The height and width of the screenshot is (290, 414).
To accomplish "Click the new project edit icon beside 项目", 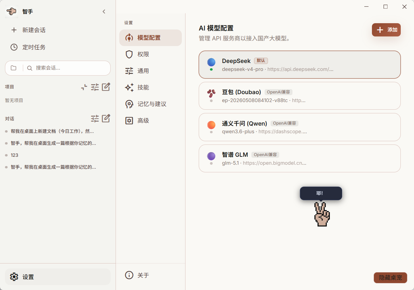I will [106, 87].
